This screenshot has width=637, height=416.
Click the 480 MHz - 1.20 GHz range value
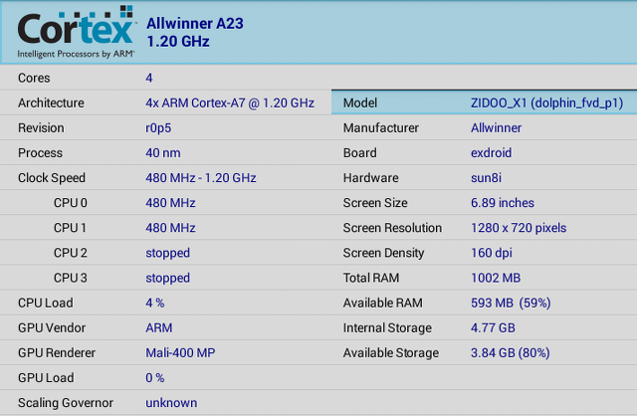[x=201, y=178]
